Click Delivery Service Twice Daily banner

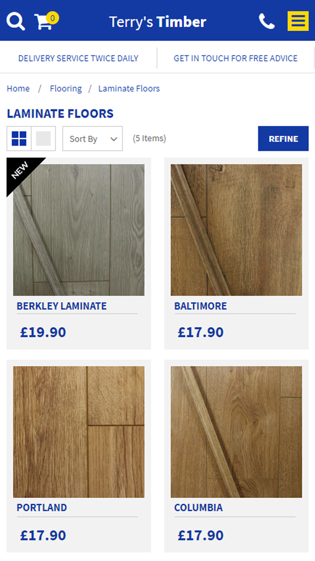point(78,58)
